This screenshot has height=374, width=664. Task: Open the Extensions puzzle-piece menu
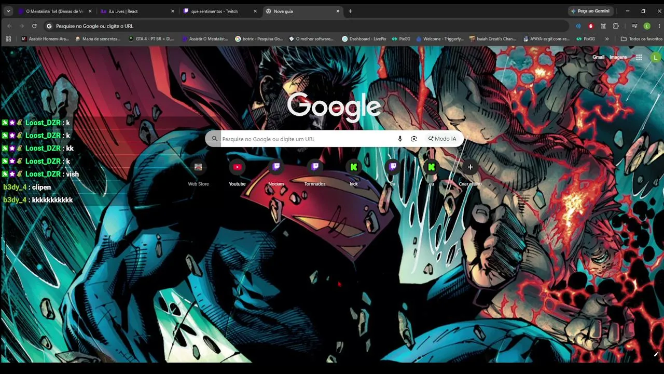[x=616, y=26]
